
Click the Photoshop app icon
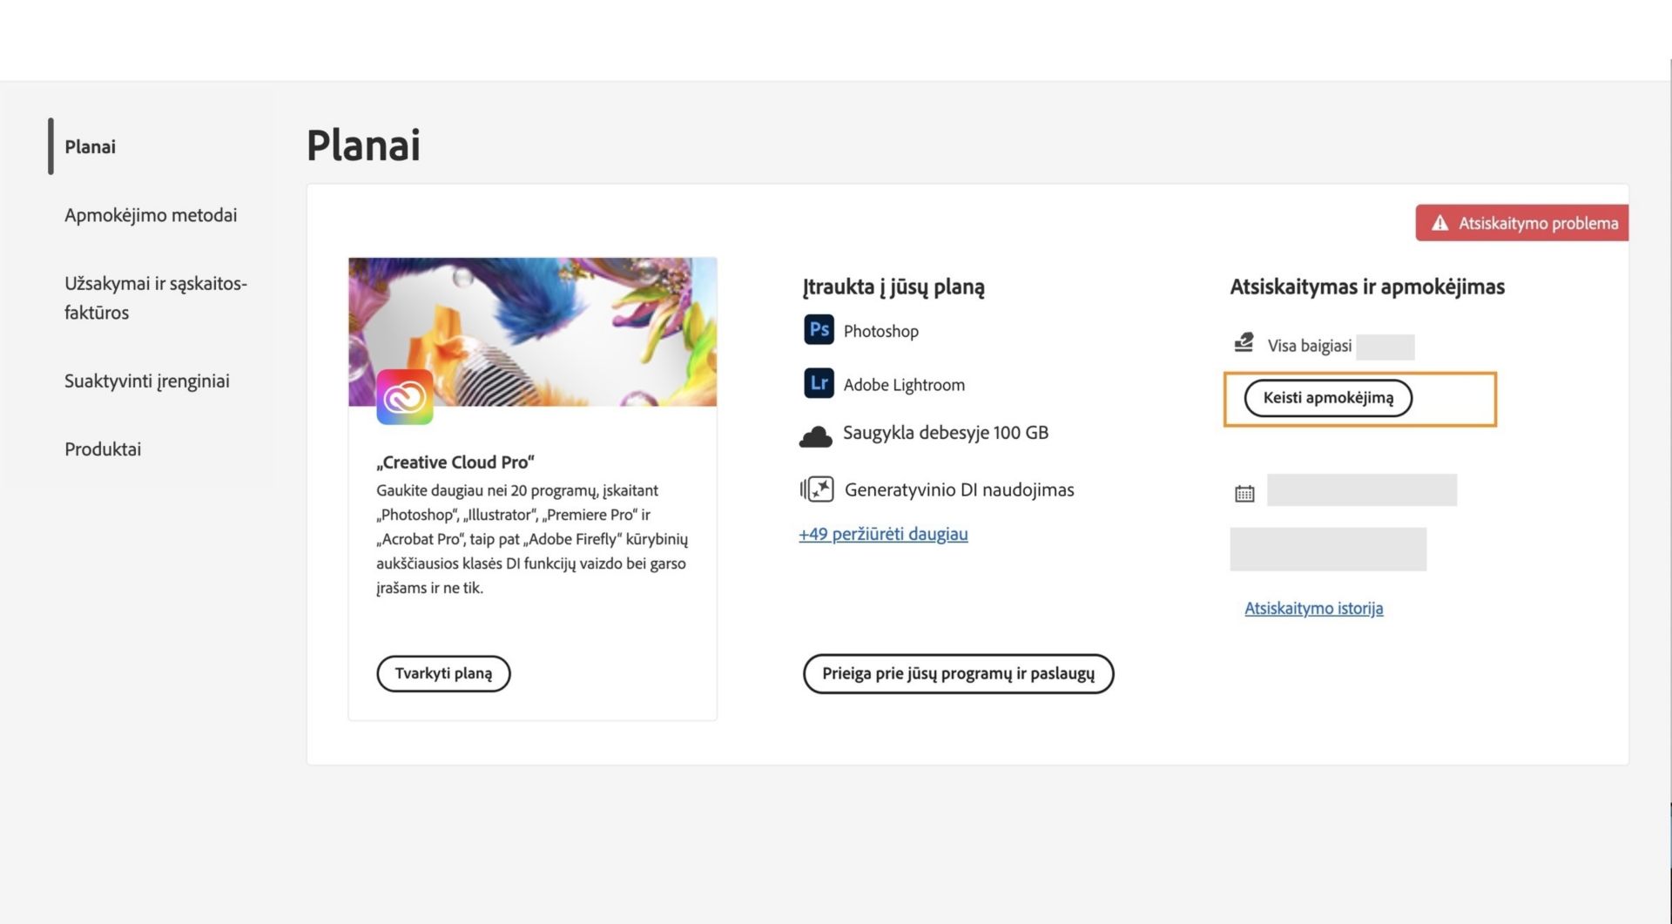[x=818, y=330]
